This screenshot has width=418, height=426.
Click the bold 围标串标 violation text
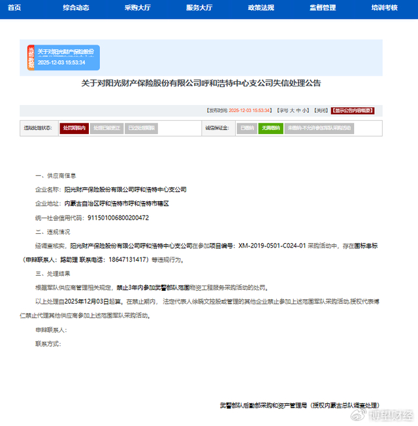click(366, 246)
